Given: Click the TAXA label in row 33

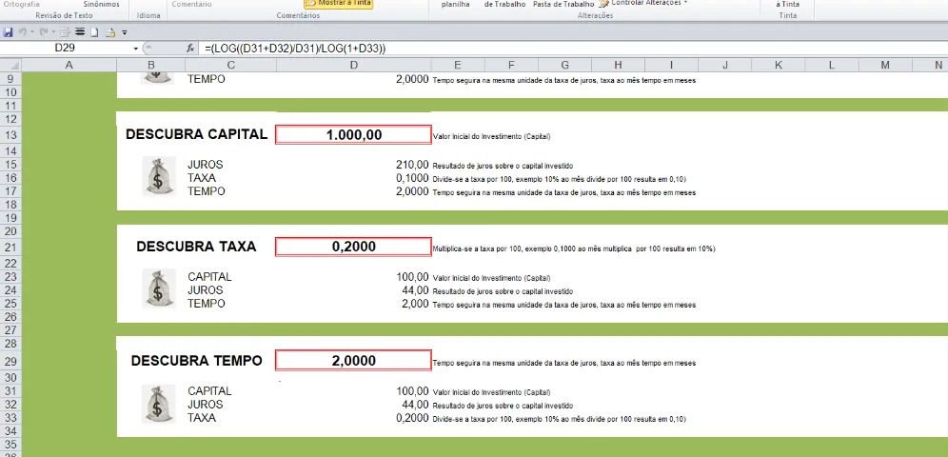Looking at the screenshot, I should tap(202, 418).
